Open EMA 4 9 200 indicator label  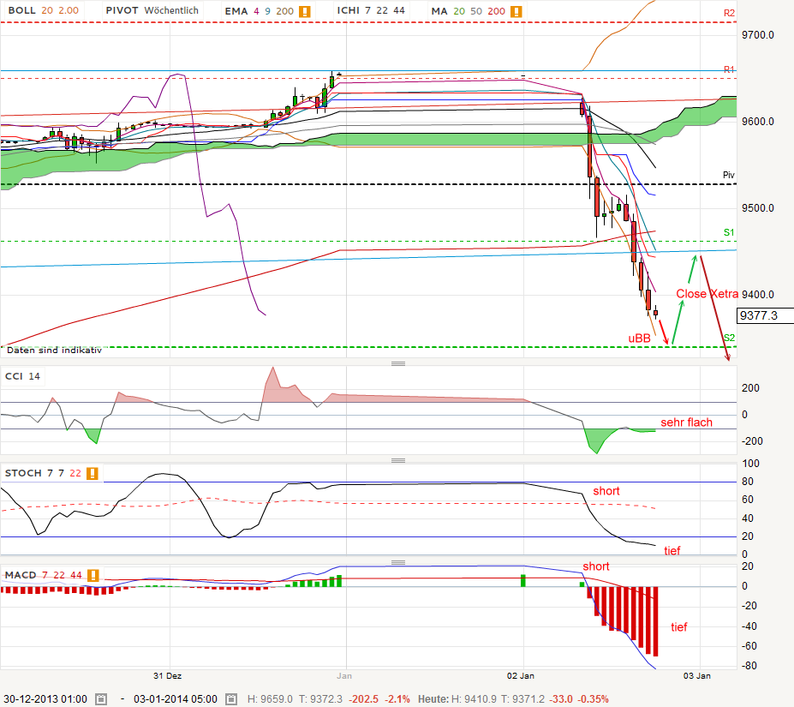click(260, 11)
